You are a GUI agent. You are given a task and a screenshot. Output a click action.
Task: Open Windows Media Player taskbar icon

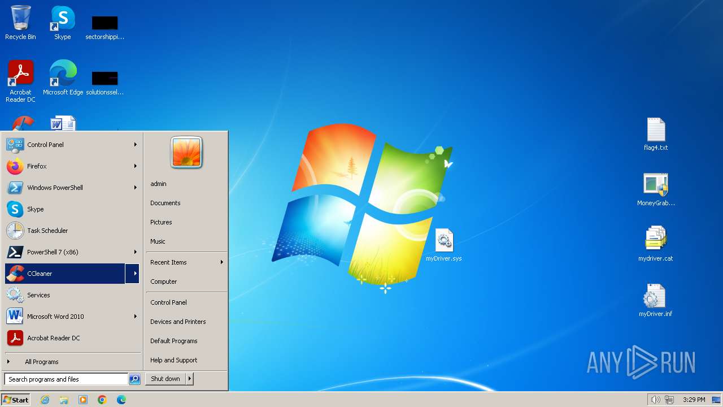pos(83,400)
